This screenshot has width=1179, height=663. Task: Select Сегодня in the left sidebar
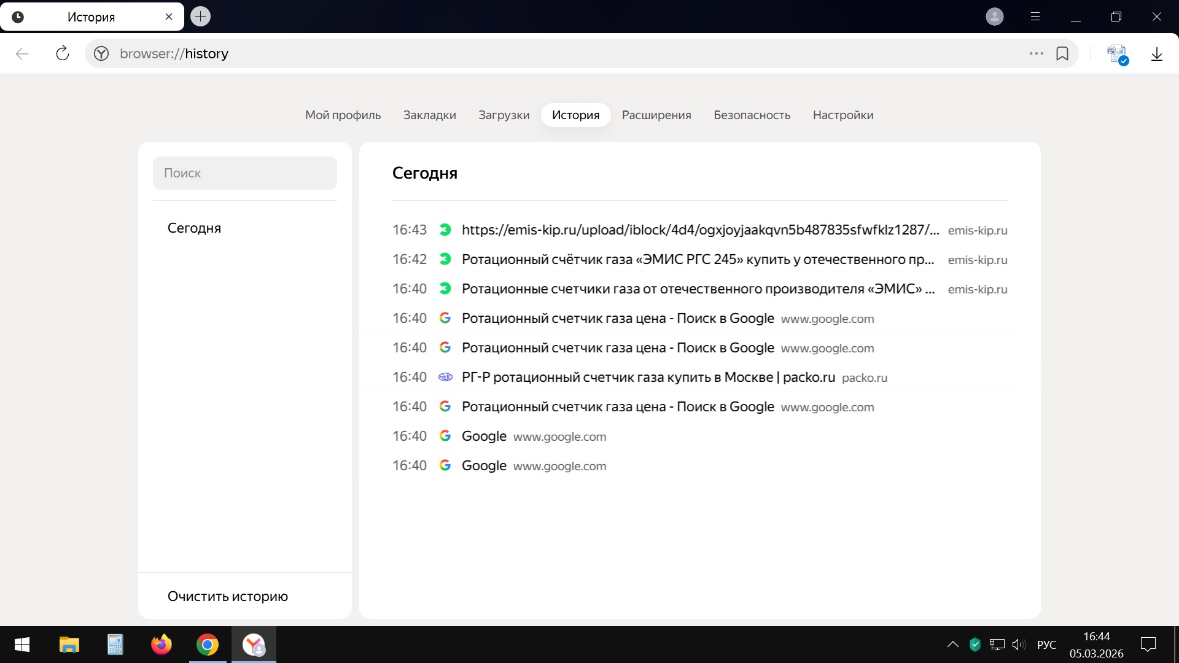(x=194, y=228)
